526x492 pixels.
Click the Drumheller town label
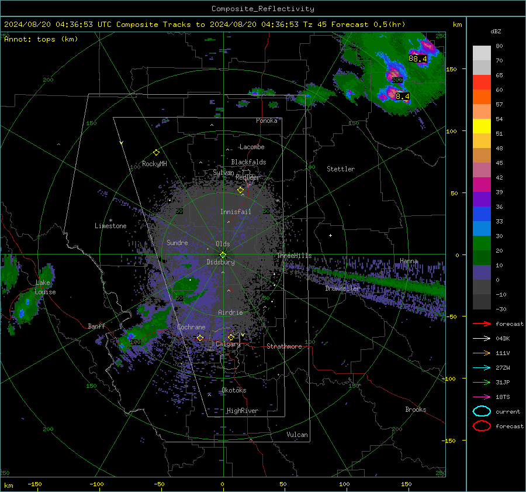pos(342,288)
